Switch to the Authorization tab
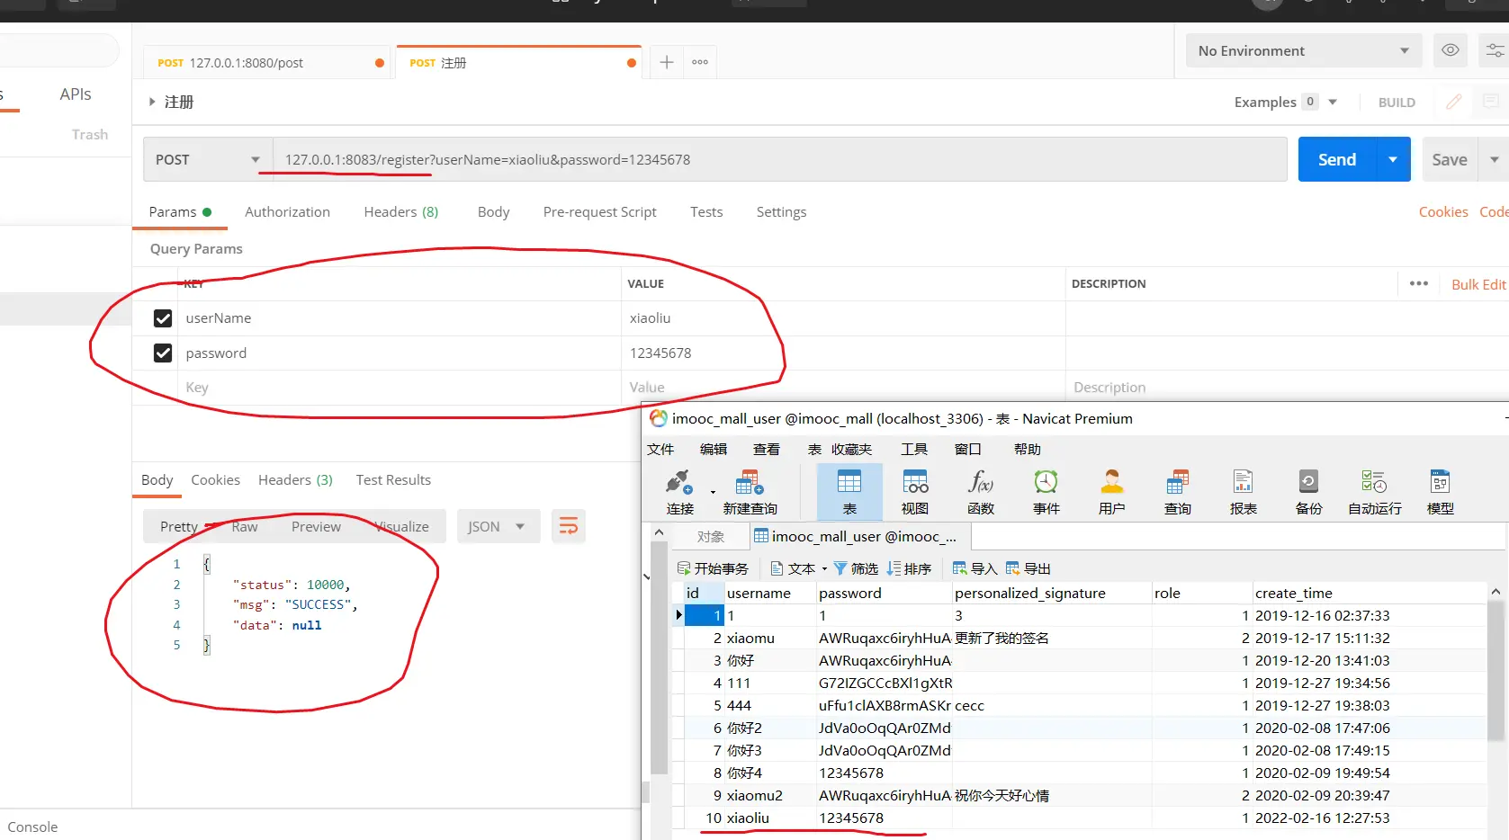Viewport: 1509px width, 840px height. (287, 212)
